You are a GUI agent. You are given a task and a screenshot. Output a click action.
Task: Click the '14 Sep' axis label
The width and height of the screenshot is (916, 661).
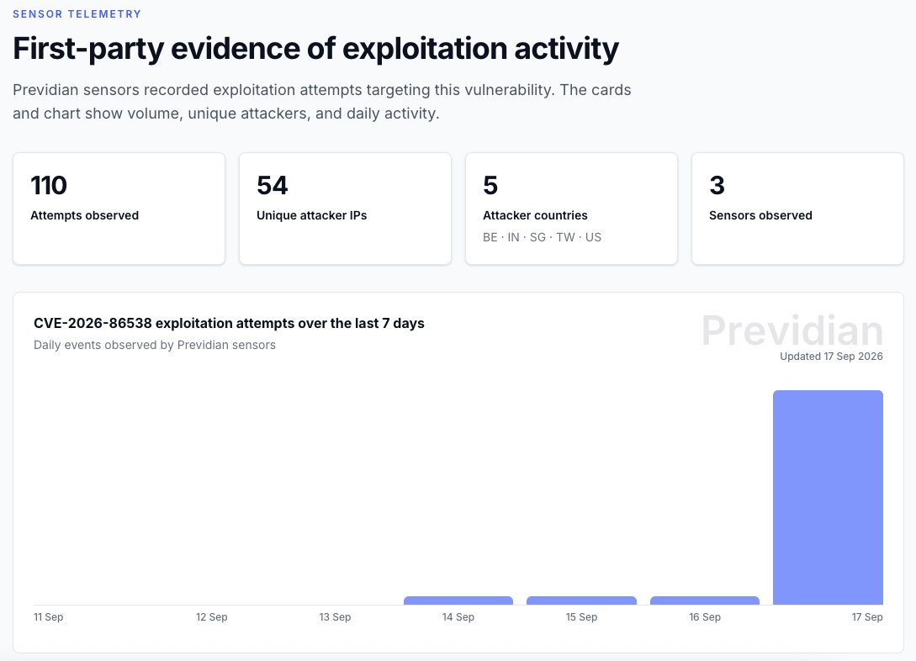458,616
